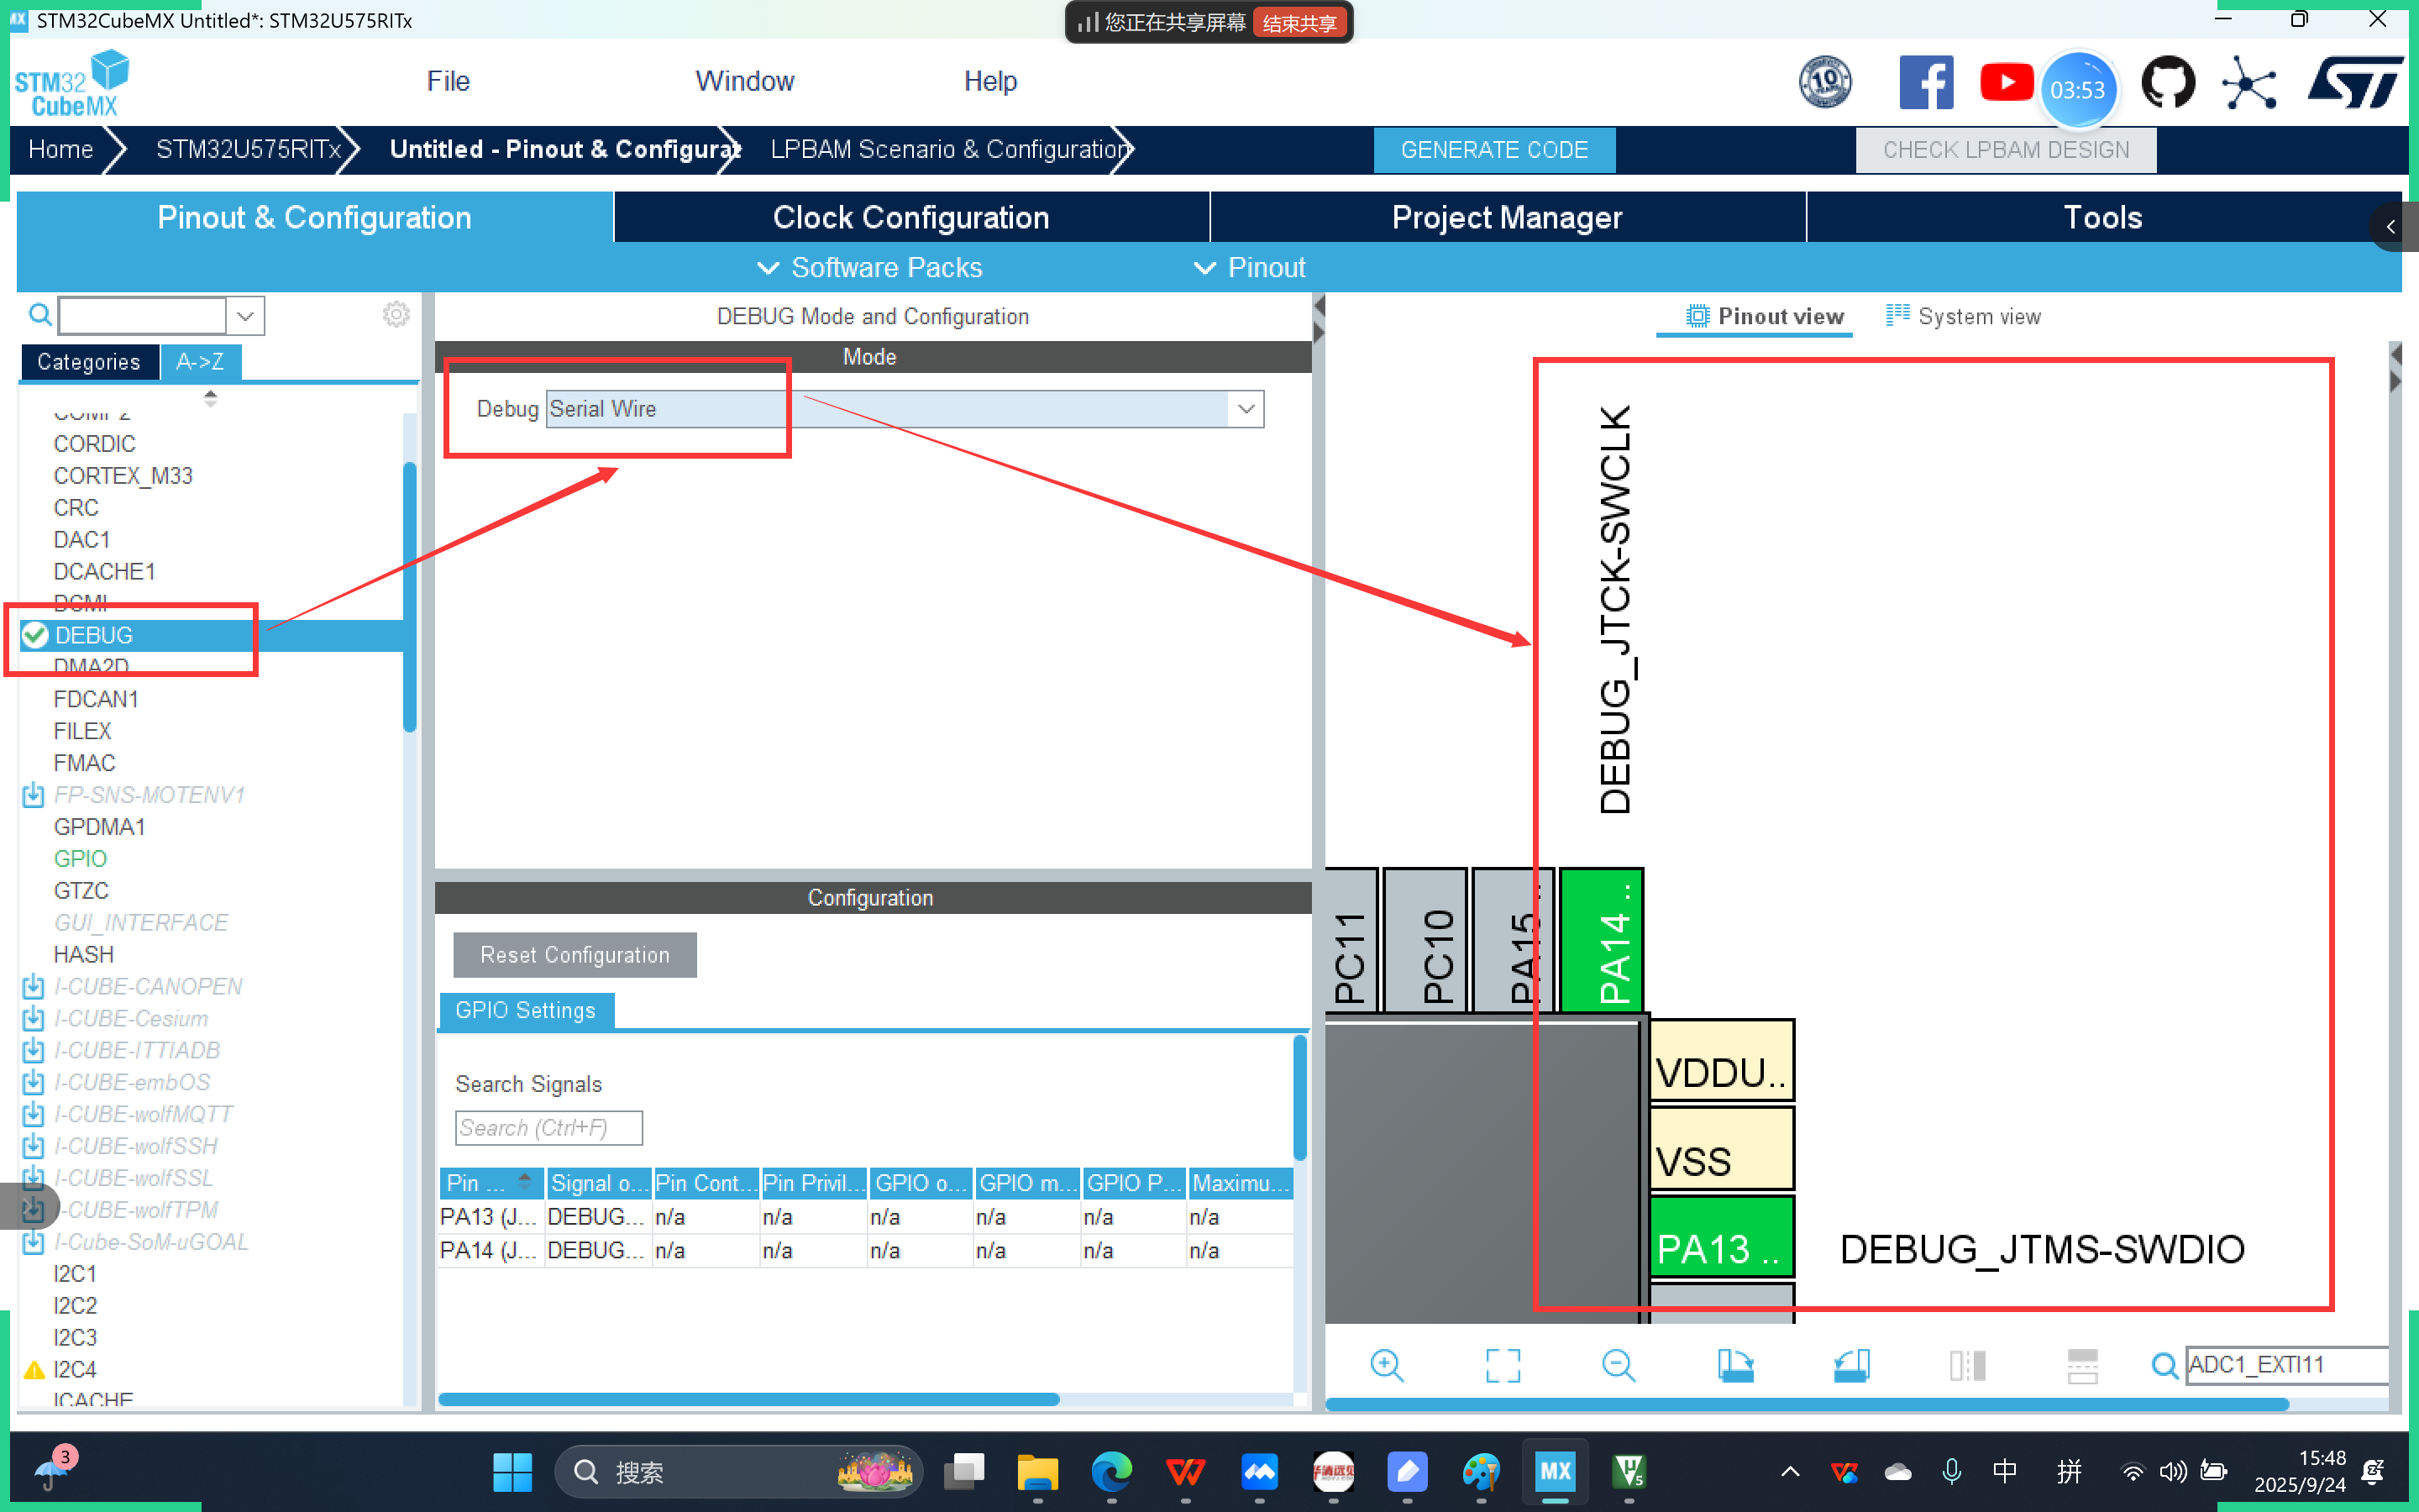Image resolution: width=2419 pixels, height=1512 pixels.
Task: Click the ST community network icon
Action: (2249, 84)
